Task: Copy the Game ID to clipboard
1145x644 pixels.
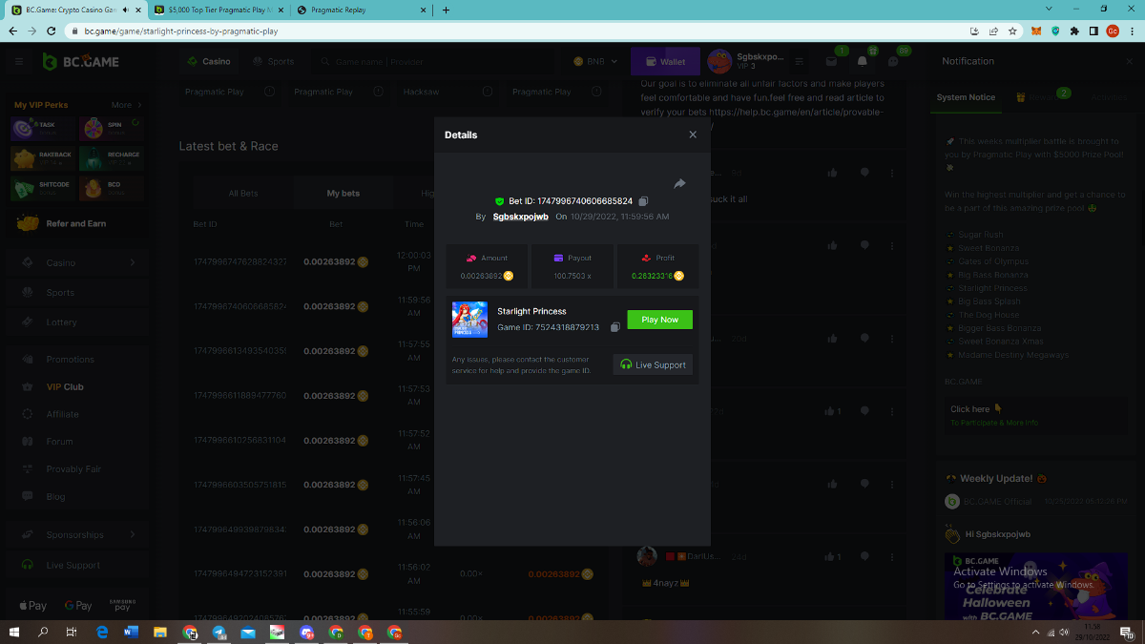Action: point(615,327)
